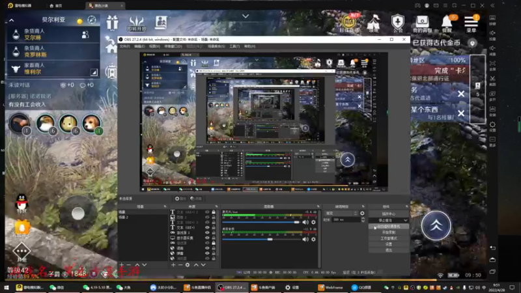Select the eagle pet portrait
The width and height of the screenshot is (521, 293).
tap(45, 123)
